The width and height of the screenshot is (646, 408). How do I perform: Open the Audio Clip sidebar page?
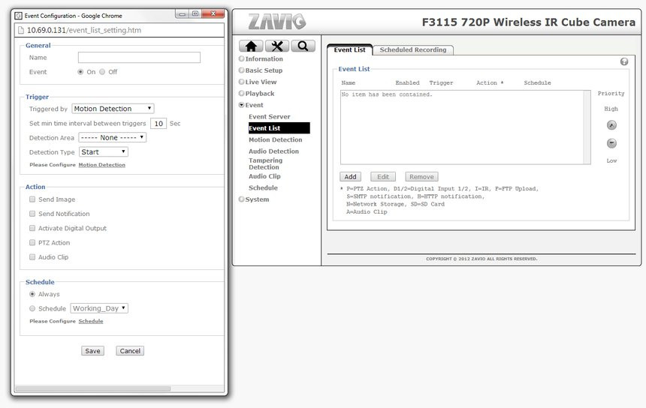point(264,176)
